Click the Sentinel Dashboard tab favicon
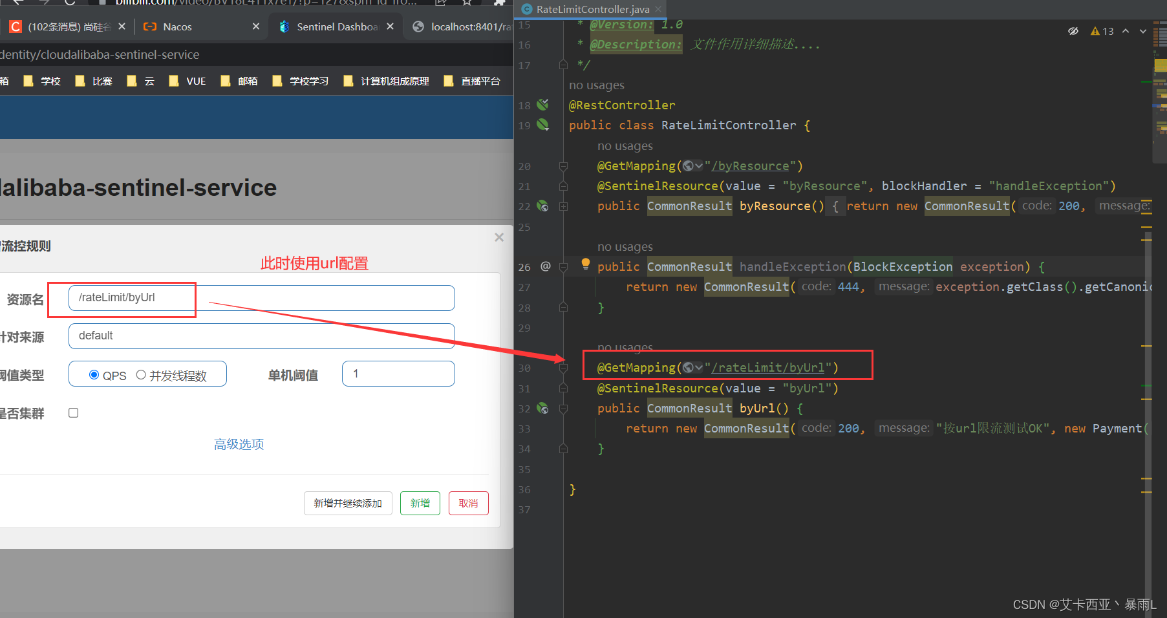 click(284, 27)
